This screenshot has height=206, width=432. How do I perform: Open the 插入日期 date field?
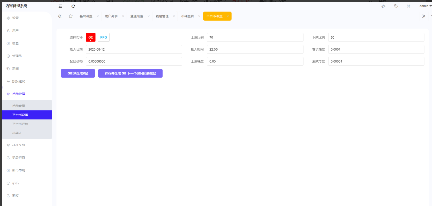(x=134, y=49)
